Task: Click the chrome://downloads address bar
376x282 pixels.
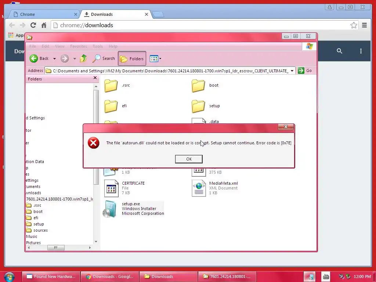Action: tap(205, 25)
